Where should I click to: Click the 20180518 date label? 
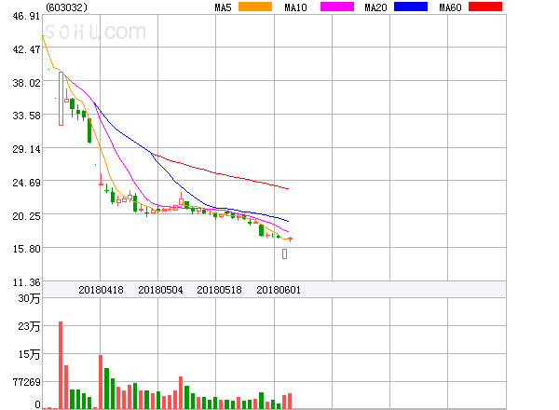pyautogui.click(x=219, y=290)
